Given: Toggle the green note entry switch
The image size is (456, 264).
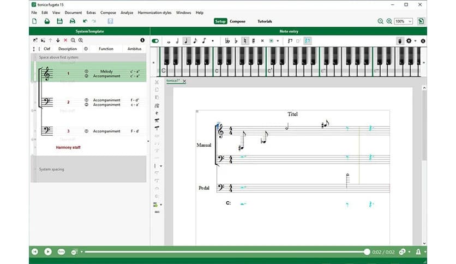Looking at the screenshot, I should 155,40.
